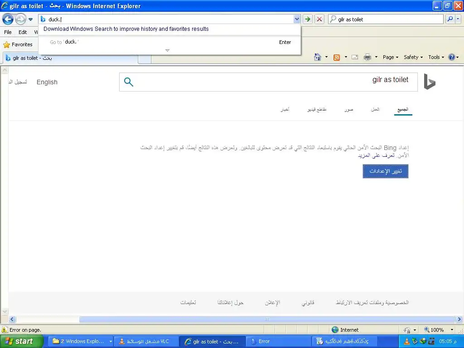Click the Home page icon
Screen dimensions: 464x348
coord(318,57)
